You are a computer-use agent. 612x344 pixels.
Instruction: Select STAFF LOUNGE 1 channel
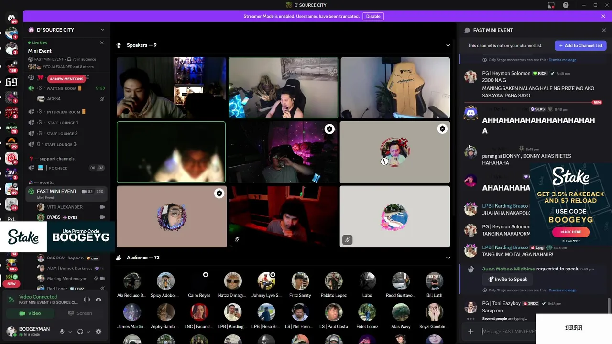(66, 123)
